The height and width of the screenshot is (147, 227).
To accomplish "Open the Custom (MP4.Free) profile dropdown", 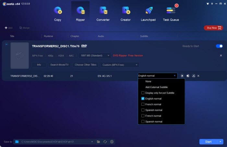I will pos(120,65).
